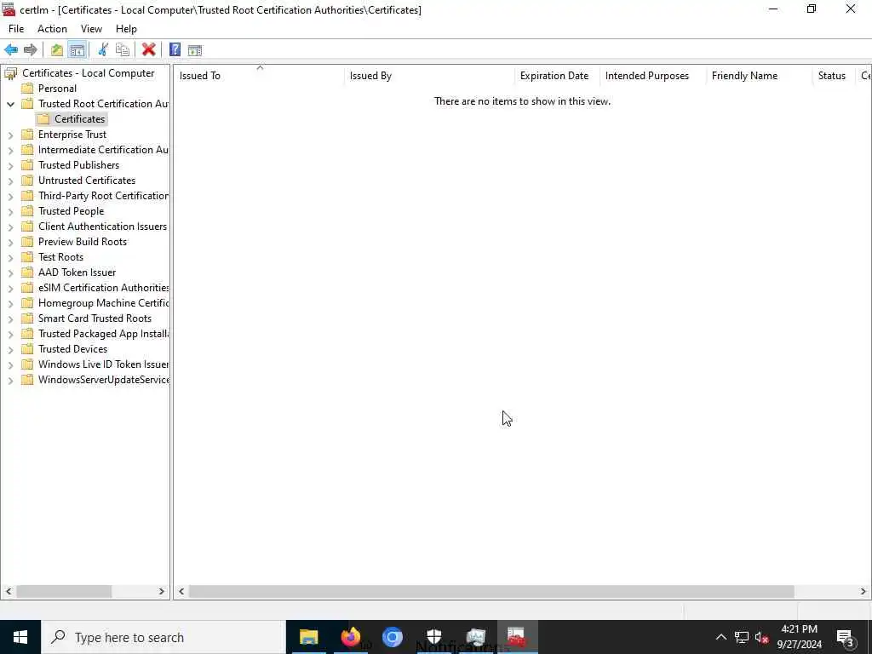Launch Chrome from the taskbar
This screenshot has width=872, height=654.
392,637
